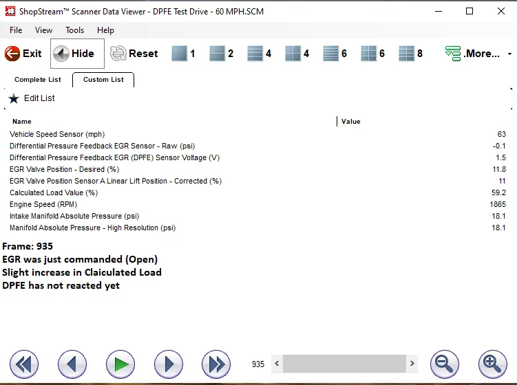Maximize the ShopStream window
The height and width of the screenshot is (385, 517).
[x=469, y=11]
